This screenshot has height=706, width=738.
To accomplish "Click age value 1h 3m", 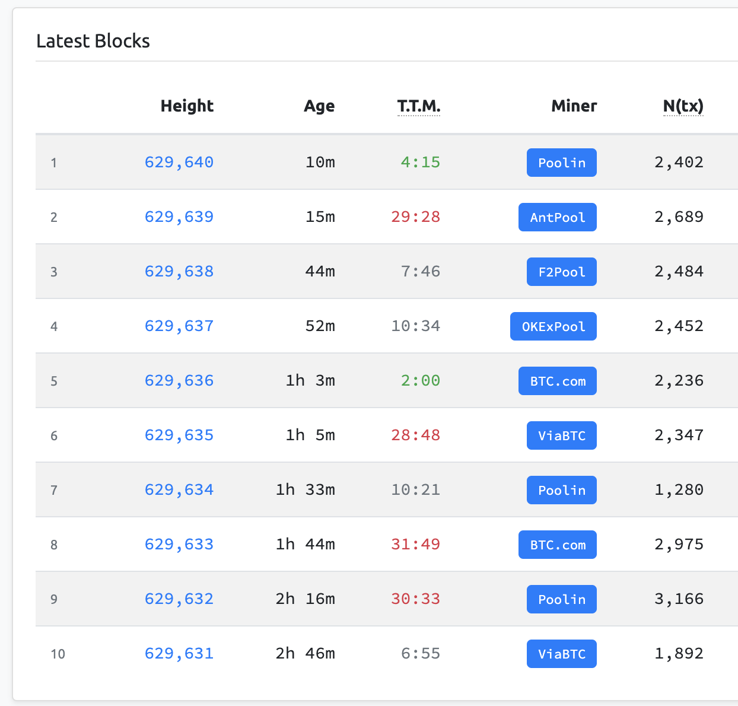I will [x=310, y=380].
